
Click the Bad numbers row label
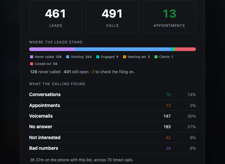pyautogui.click(x=44, y=148)
